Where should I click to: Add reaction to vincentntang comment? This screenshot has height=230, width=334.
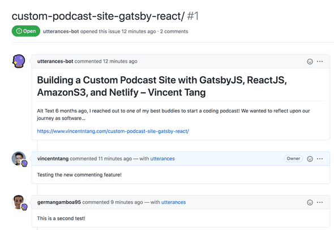click(310, 159)
